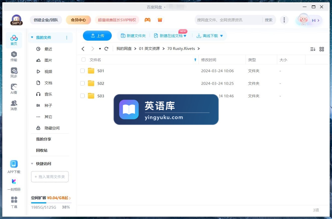Expand chevron after 我的网盘 breadcrumb
The width and height of the screenshot is (332, 219).
(135, 49)
